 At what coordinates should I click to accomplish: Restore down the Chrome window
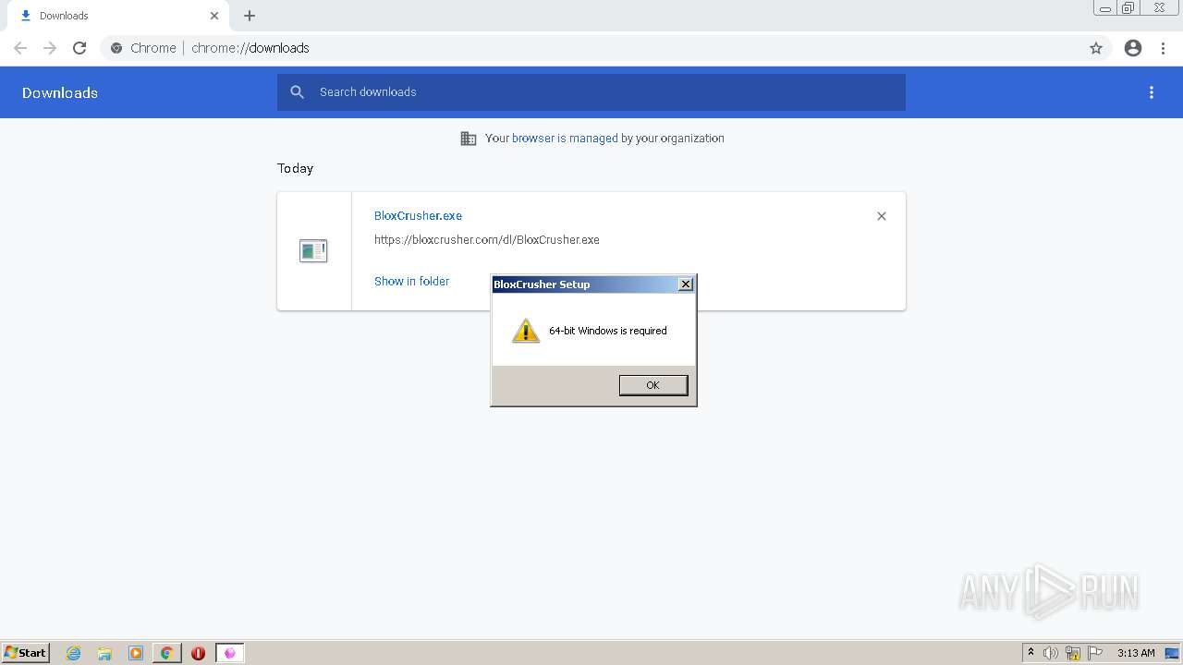1128,8
